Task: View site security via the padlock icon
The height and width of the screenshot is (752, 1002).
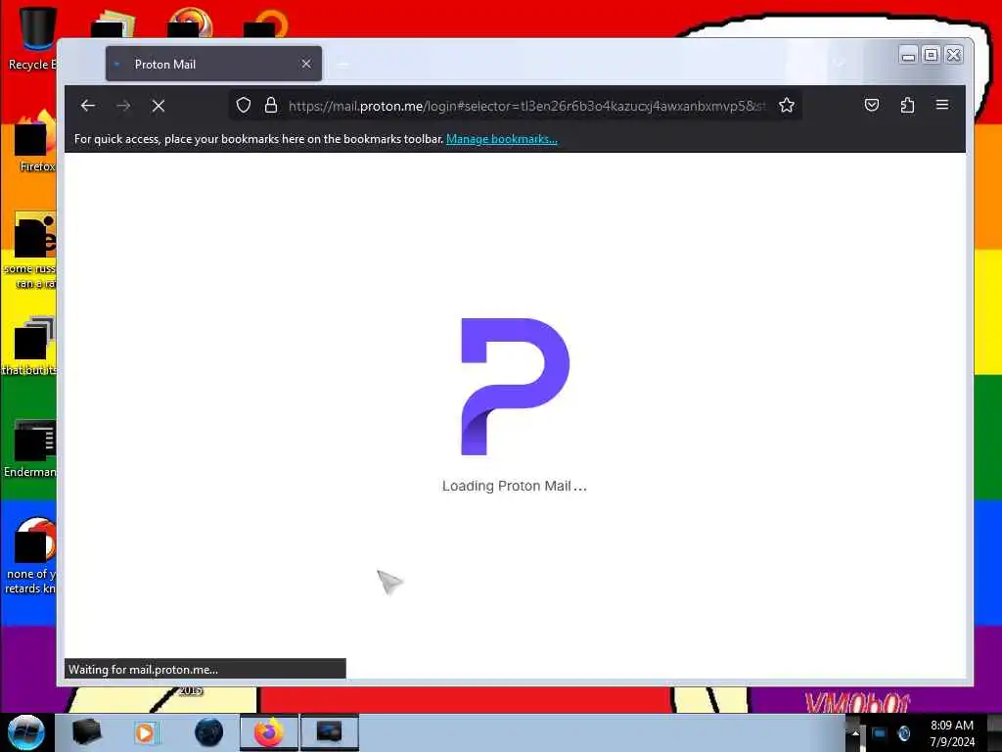Action: pos(271,105)
